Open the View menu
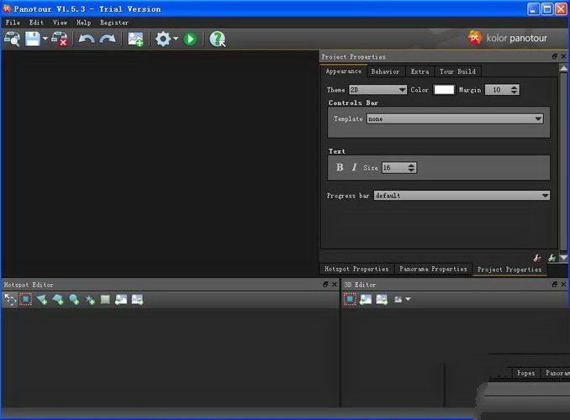Screen dimensions: 570x420 point(60,23)
